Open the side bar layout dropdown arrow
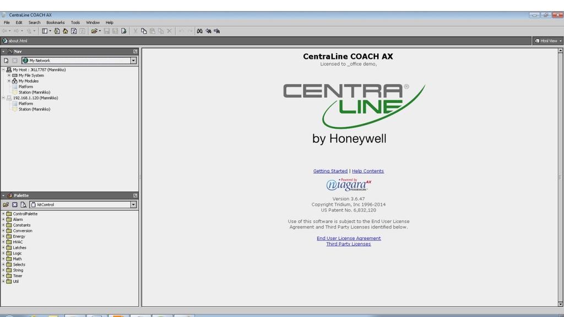 pos(50,31)
